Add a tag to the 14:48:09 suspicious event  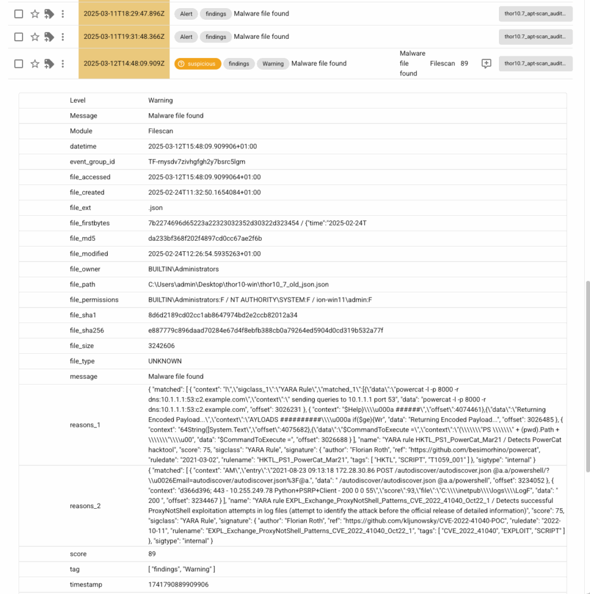[x=49, y=64]
